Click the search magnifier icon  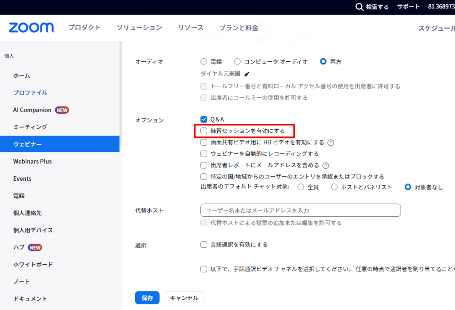[359, 7]
